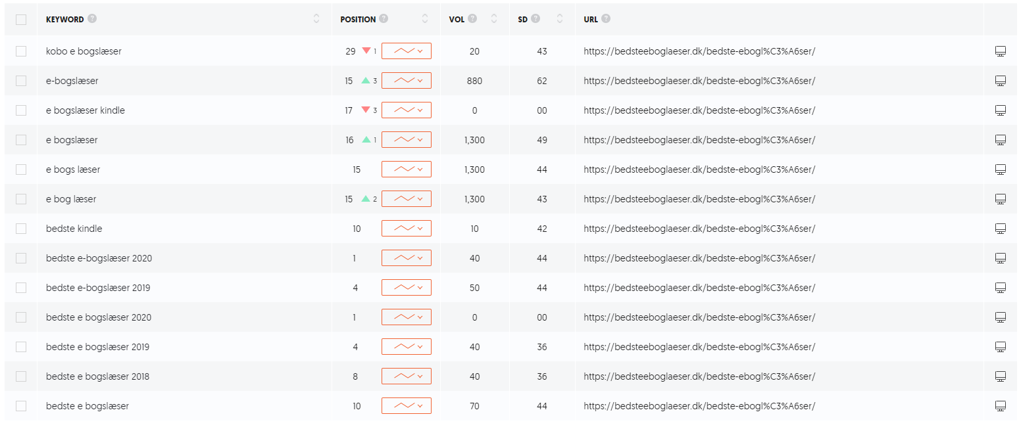Image resolution: width=1019 pixels, height=429 pixels.
Task: Sort by VOL column arrows
Action: [494, 18]
